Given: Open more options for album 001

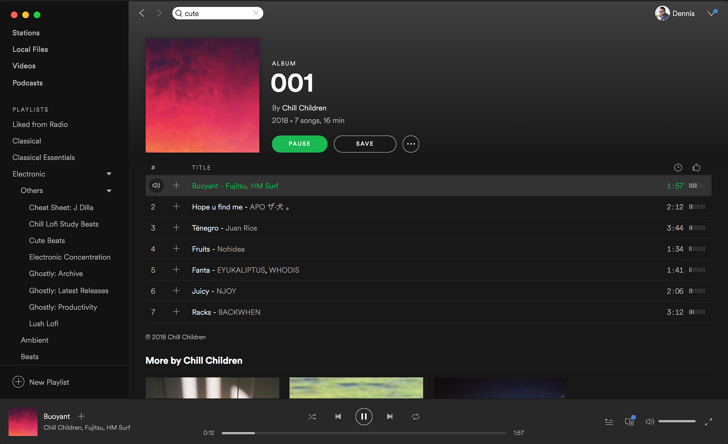Looking at the screenshot, I should click(x=411, y=144).
